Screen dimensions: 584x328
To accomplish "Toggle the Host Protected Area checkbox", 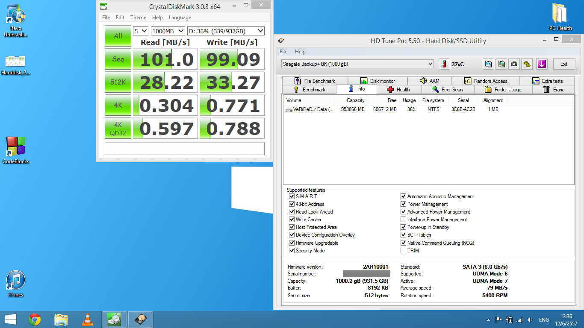I will click(292, 227).
